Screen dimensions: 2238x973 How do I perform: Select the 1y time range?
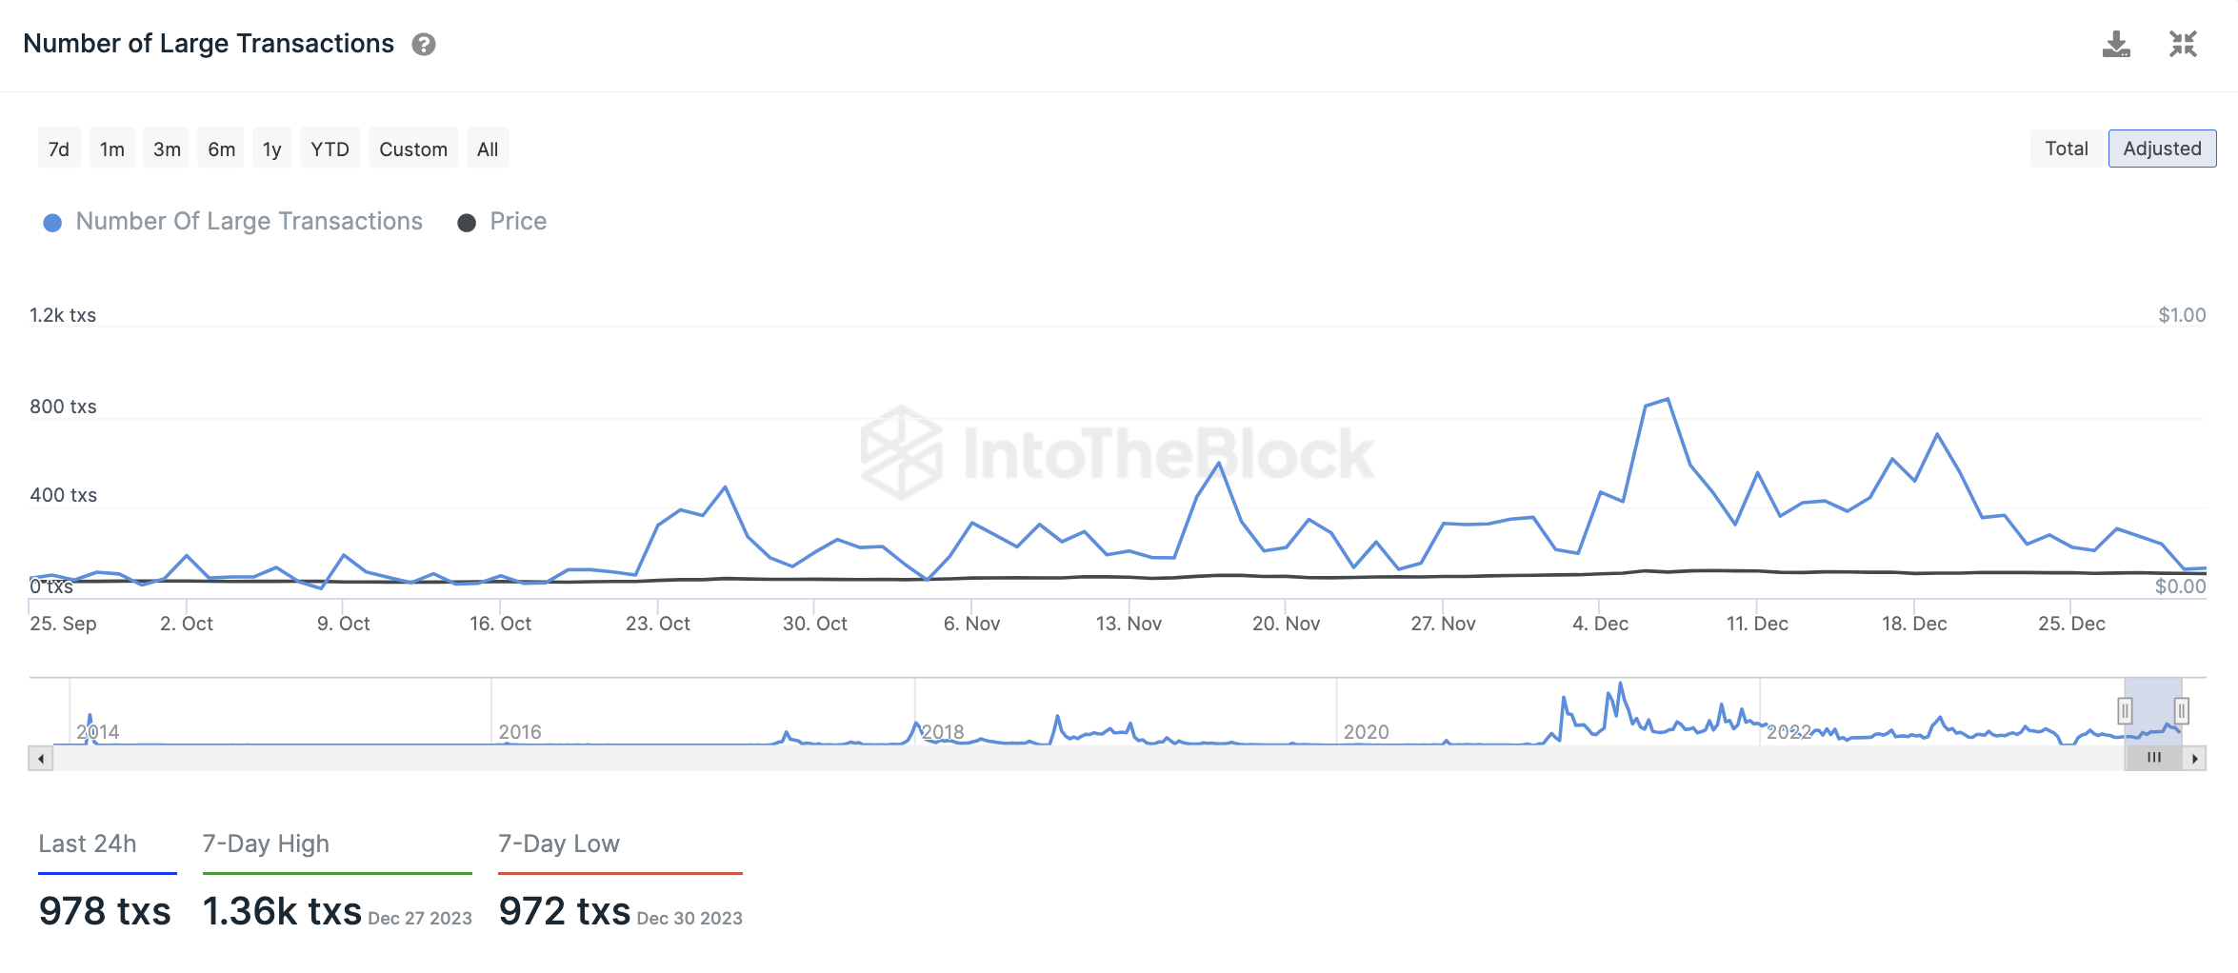(x=272, y=149)
